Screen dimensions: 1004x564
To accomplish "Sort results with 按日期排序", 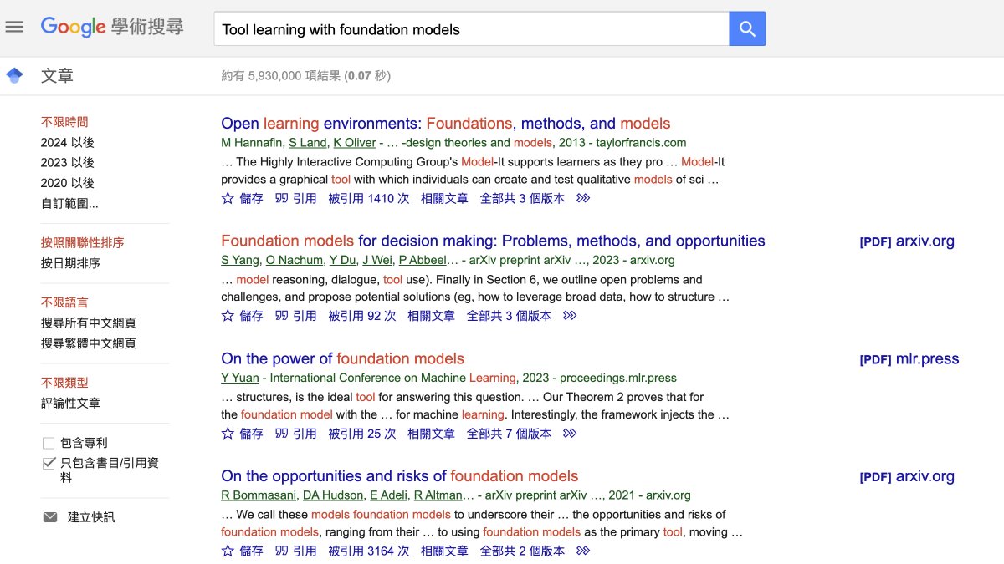I will click(70, 263).
